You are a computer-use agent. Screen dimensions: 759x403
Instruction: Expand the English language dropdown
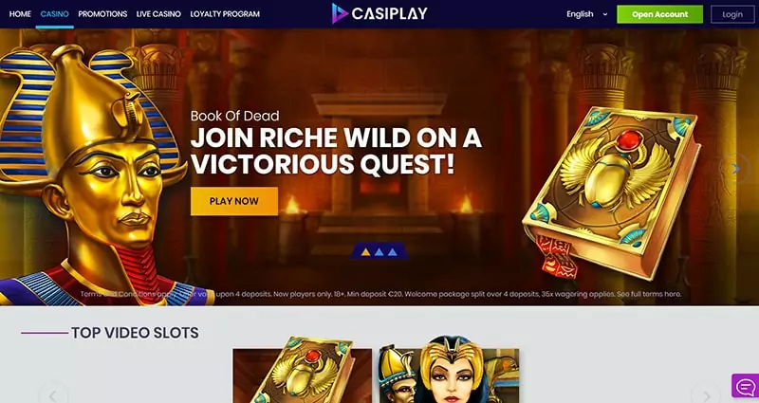click(x=586, y=14)
